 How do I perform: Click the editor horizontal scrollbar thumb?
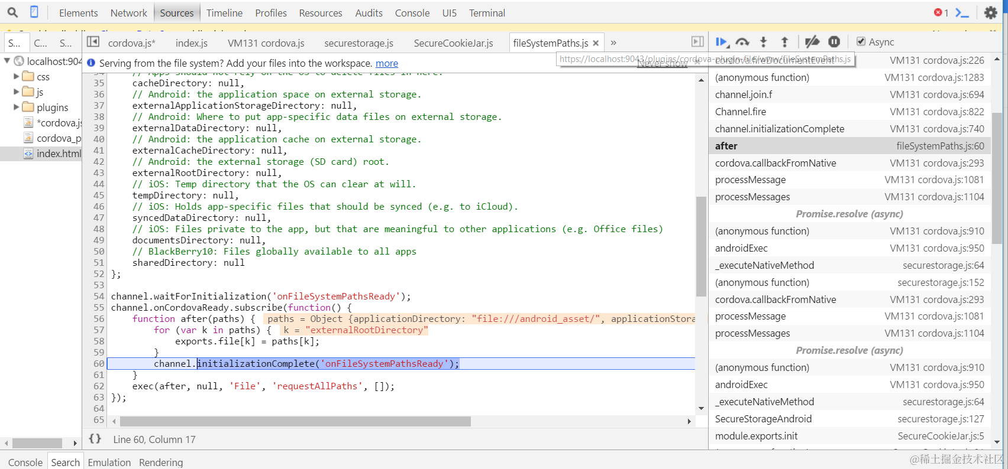pos(295,421)
